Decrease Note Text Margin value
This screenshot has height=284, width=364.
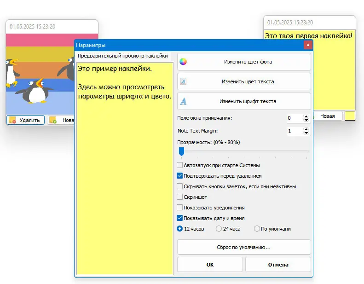point(306,133)
